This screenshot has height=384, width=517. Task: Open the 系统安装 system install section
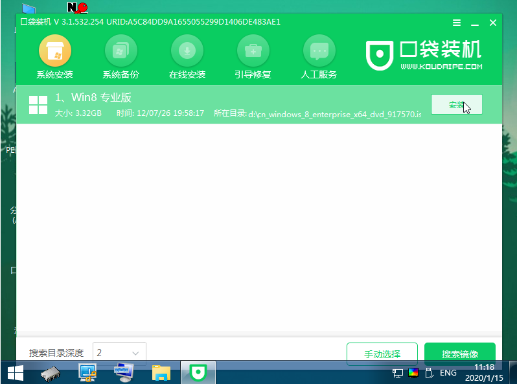(x=54, y=57)
